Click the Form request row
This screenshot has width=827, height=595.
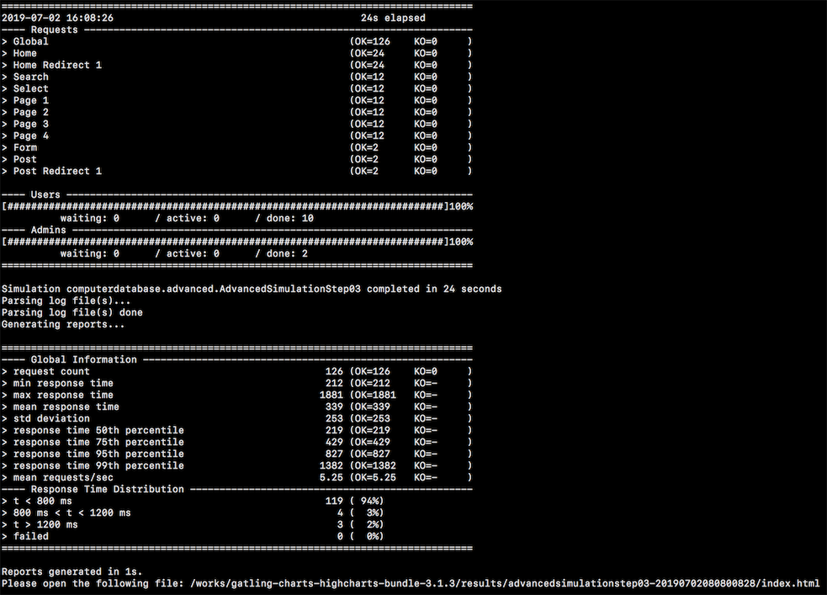click(x=236, y=147)
